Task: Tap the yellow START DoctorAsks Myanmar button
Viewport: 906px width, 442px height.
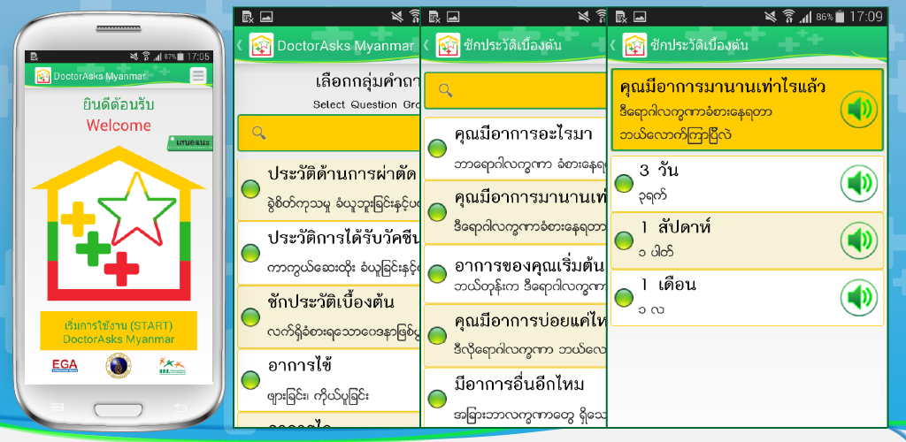Action: coord(119,331)
